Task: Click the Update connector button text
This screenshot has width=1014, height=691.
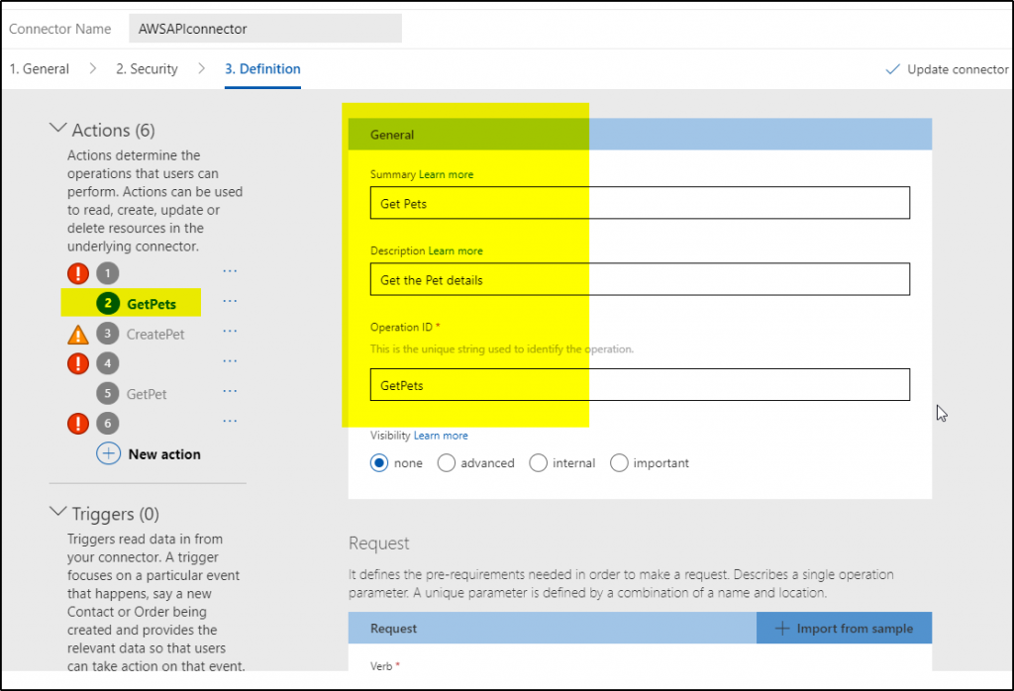Action: pos(958,69)
